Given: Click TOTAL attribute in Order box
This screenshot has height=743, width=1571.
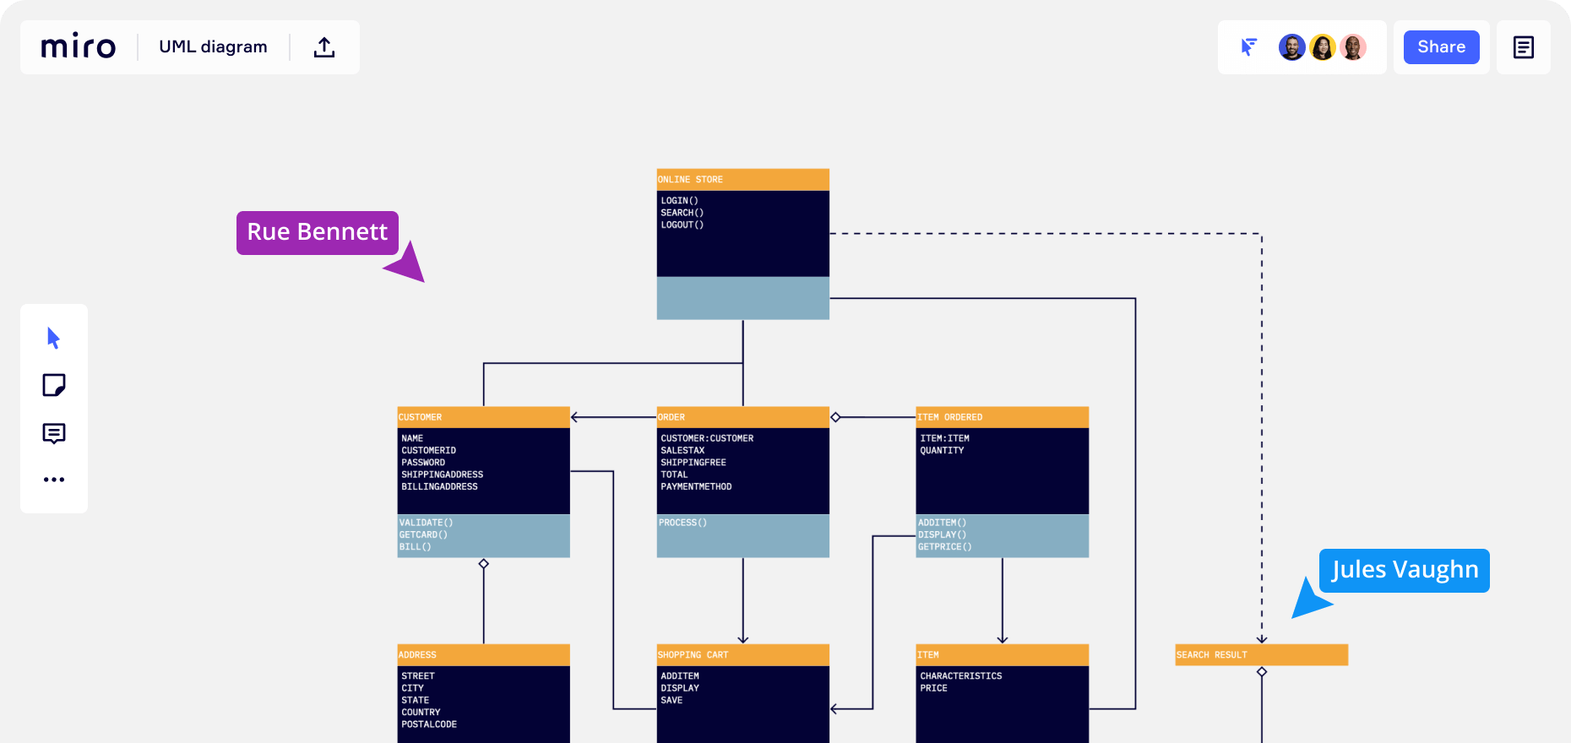Looking at the screenshot, I should [x=674, y=475].
